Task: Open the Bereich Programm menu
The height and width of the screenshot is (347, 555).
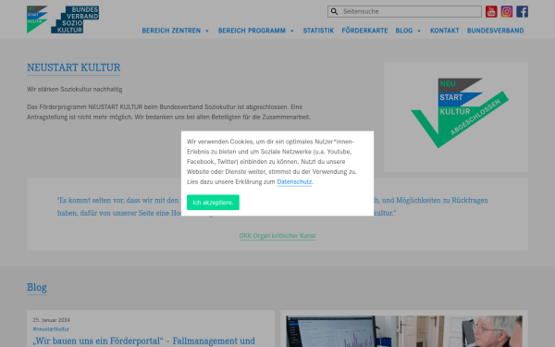Action: click(x=252, y=31)
